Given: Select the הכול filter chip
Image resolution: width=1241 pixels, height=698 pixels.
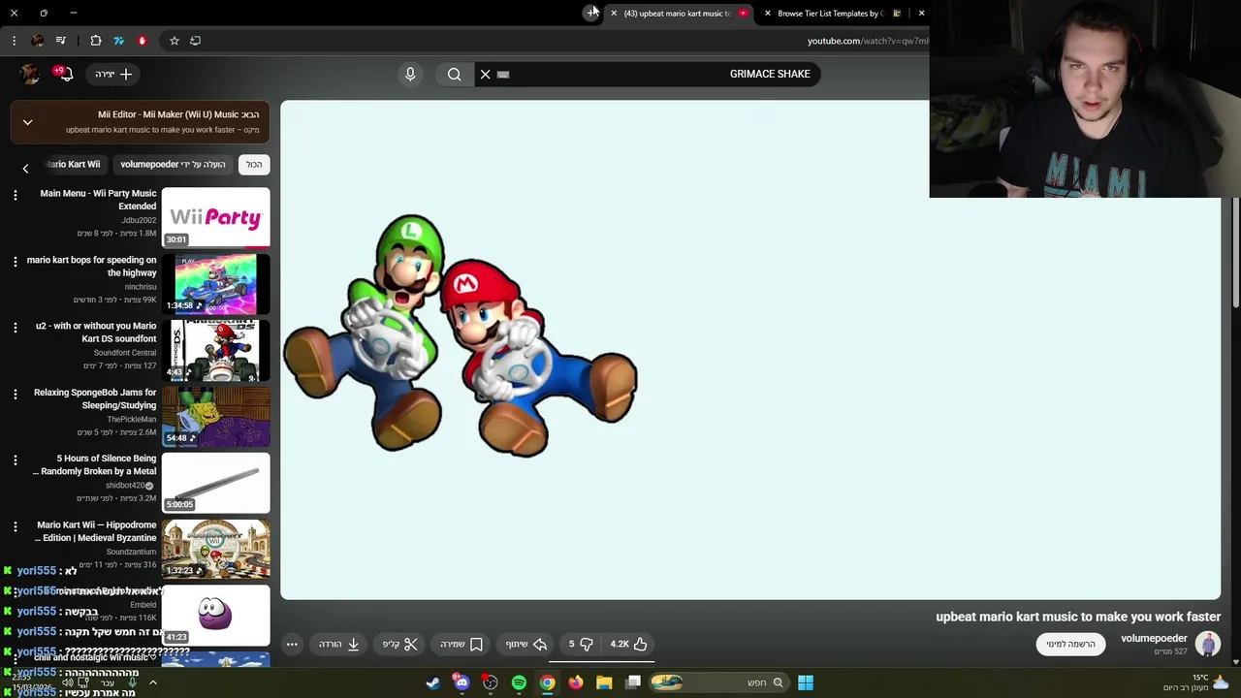Looking at the screenshot, I should [254, 165].
